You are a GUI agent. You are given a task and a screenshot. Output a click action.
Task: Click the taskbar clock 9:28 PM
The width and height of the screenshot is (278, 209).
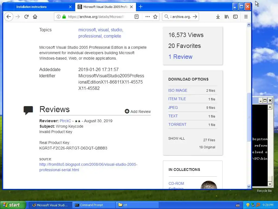pos(268,205)
